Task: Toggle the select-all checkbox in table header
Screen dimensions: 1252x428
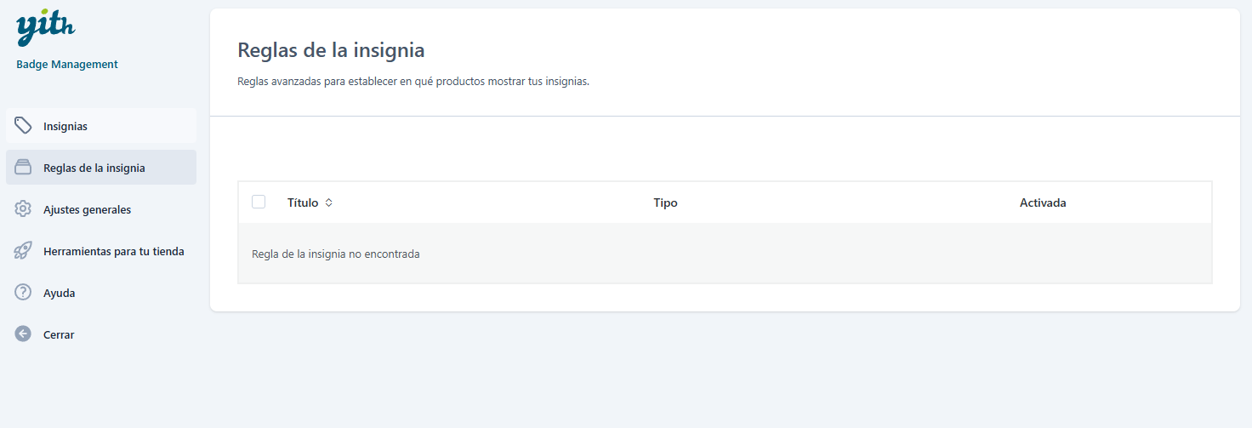Action: (259, 202)
